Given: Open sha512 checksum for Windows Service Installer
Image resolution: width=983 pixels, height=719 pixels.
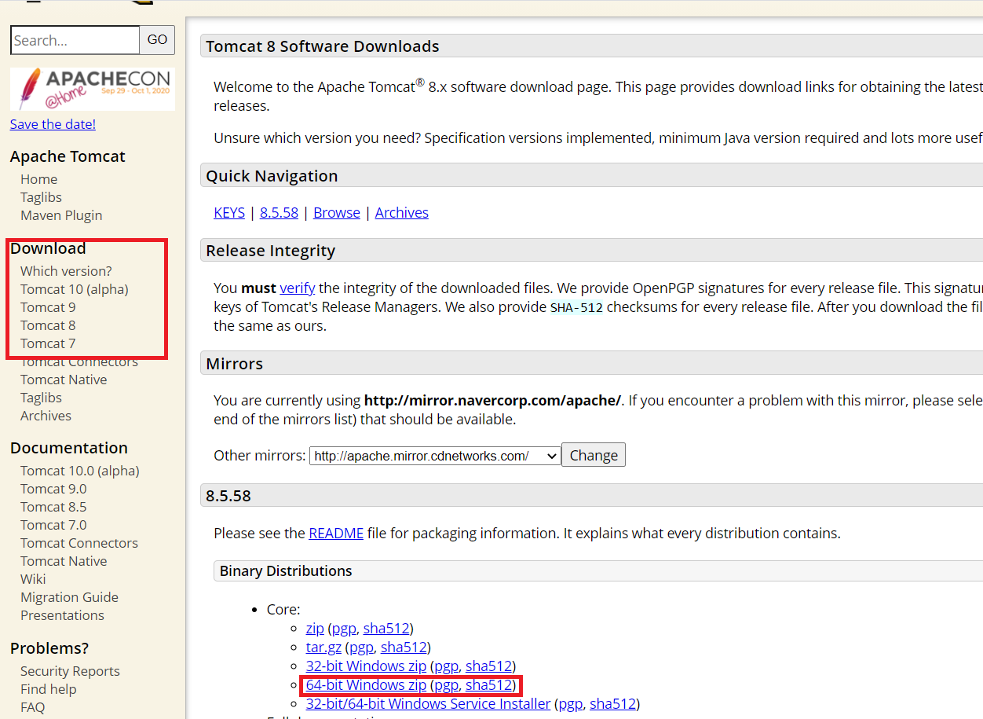Looking at the screenshot, I should pos(612,704).
